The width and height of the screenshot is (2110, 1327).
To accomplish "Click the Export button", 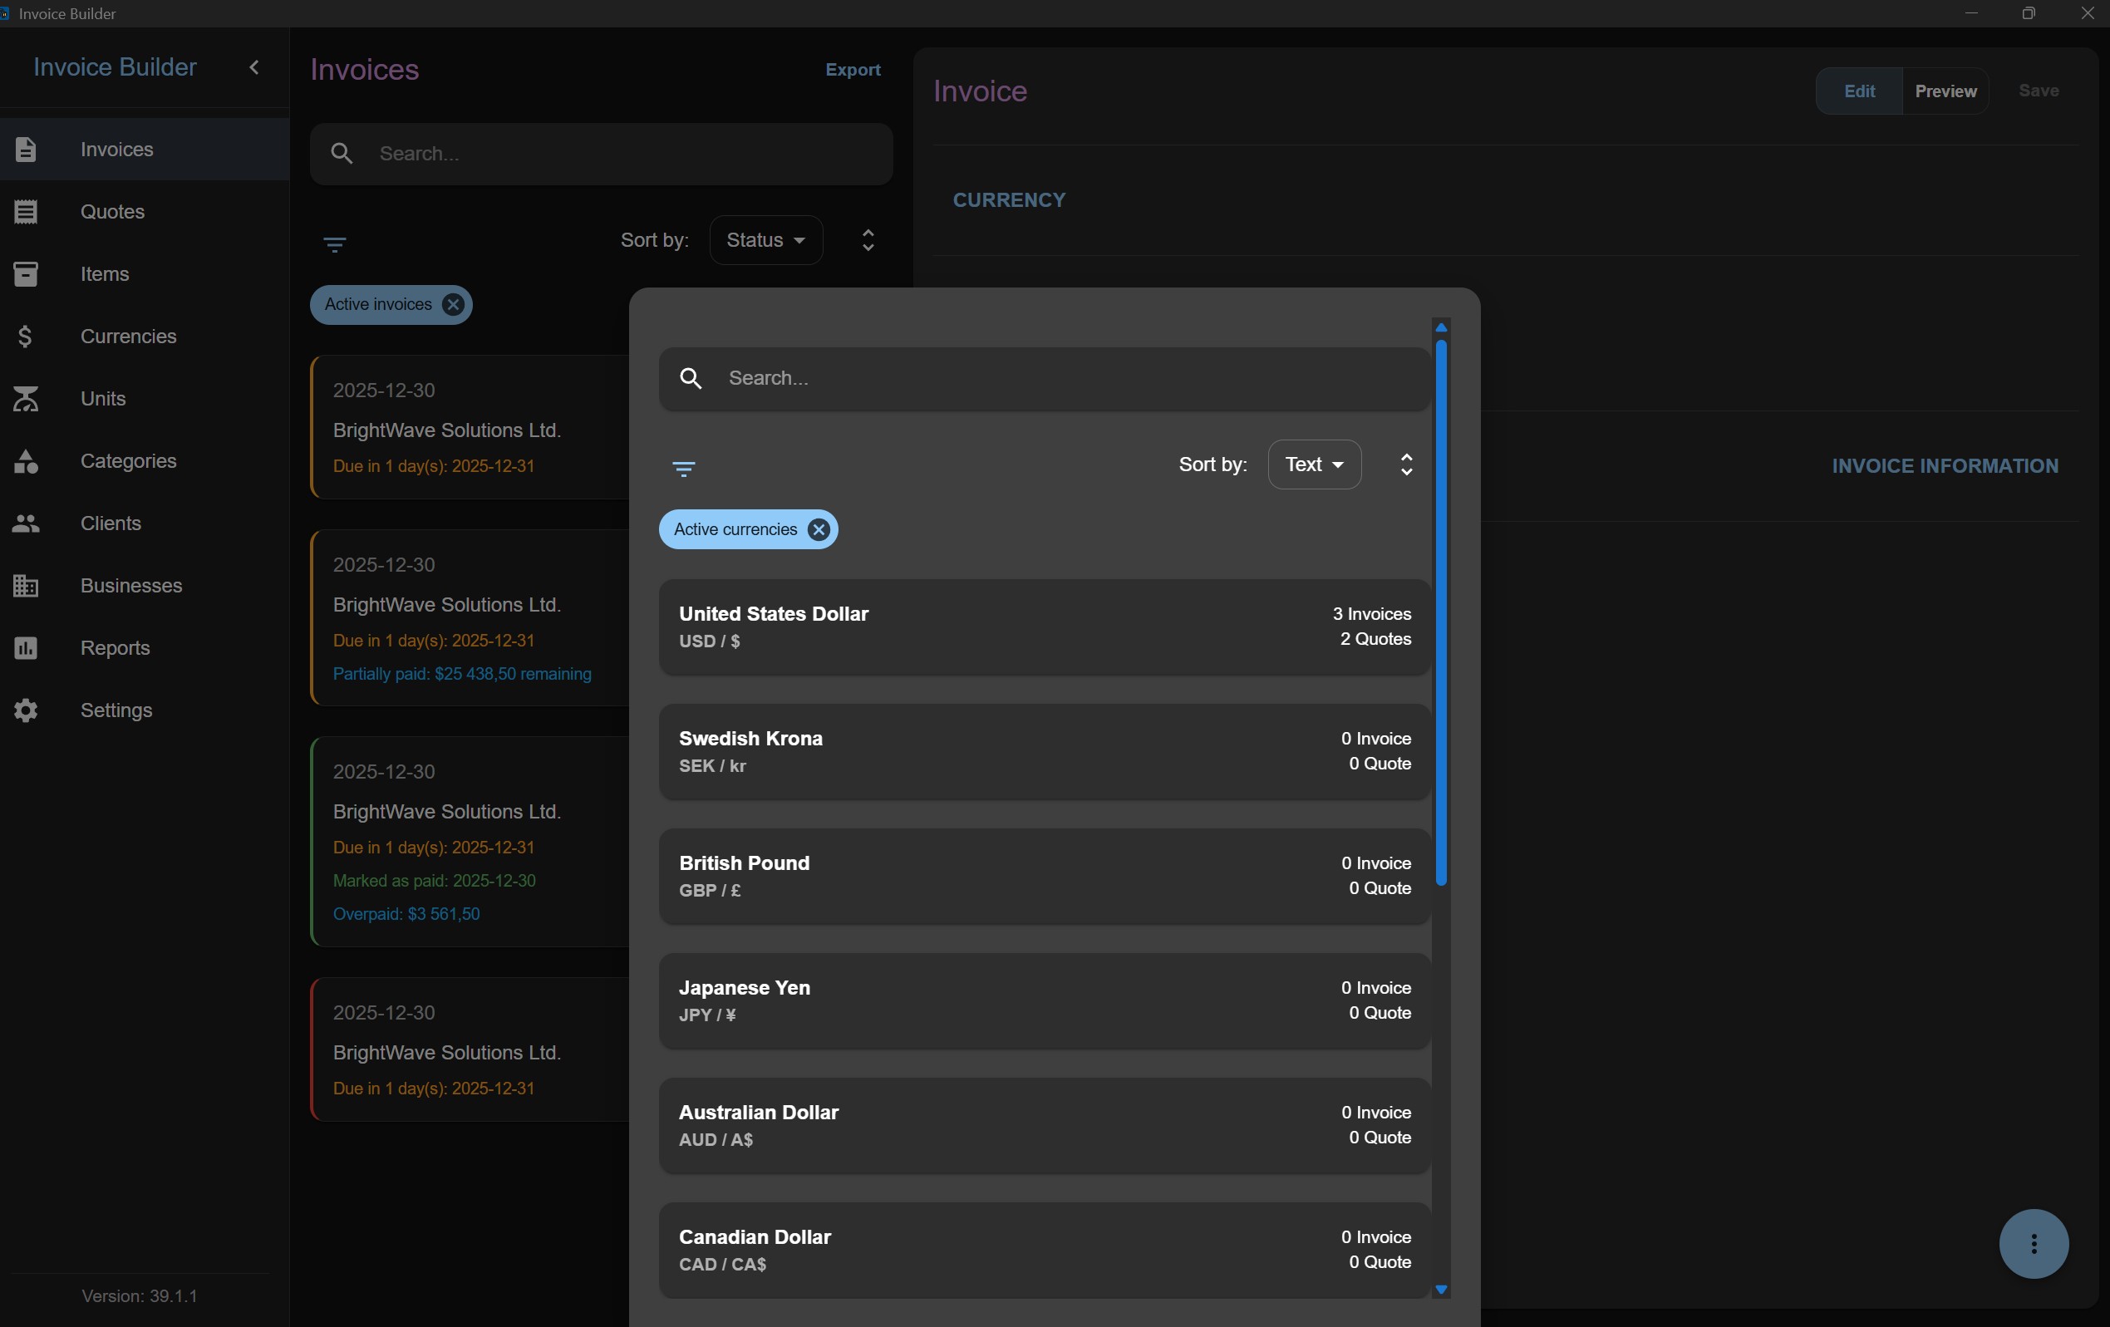I will tap(853, 70).
